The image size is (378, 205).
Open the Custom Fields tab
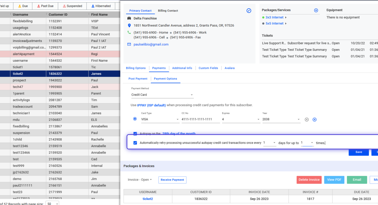coord(208,68)
